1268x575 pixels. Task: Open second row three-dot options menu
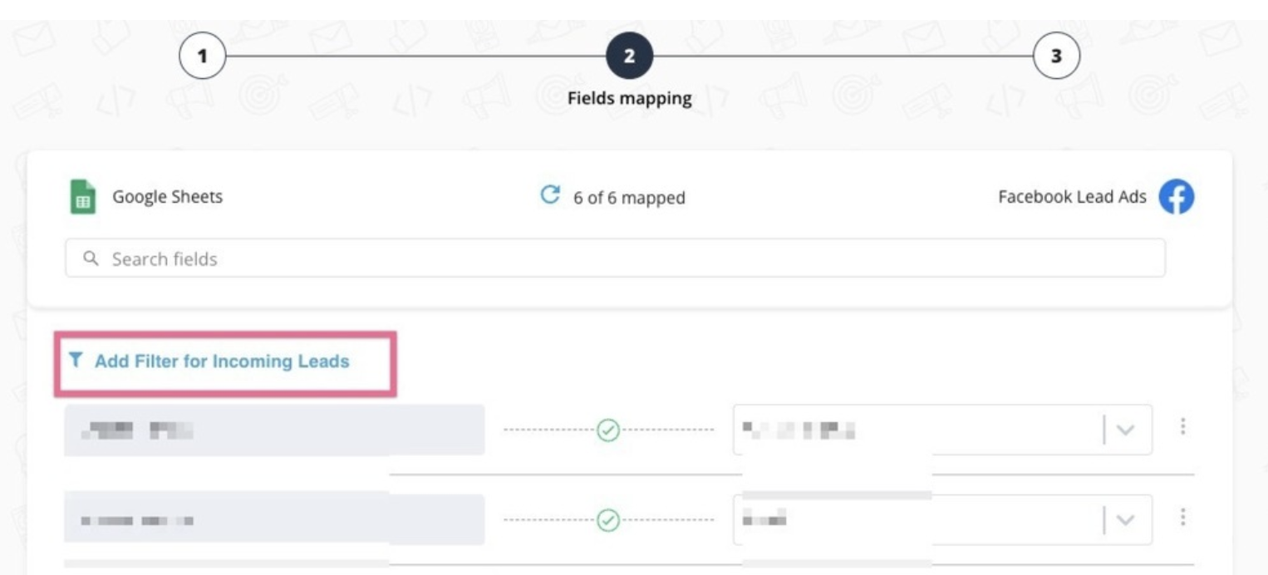[x=1182, y=518]
